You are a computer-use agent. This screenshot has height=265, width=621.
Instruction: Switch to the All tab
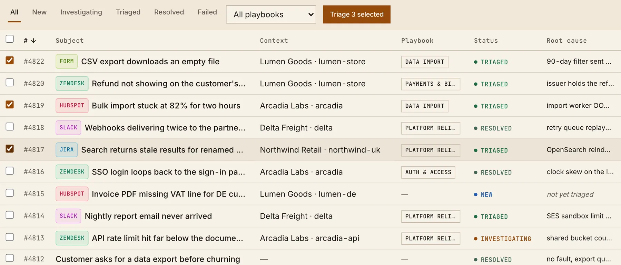pyautogui.click(x=14, y=12)
